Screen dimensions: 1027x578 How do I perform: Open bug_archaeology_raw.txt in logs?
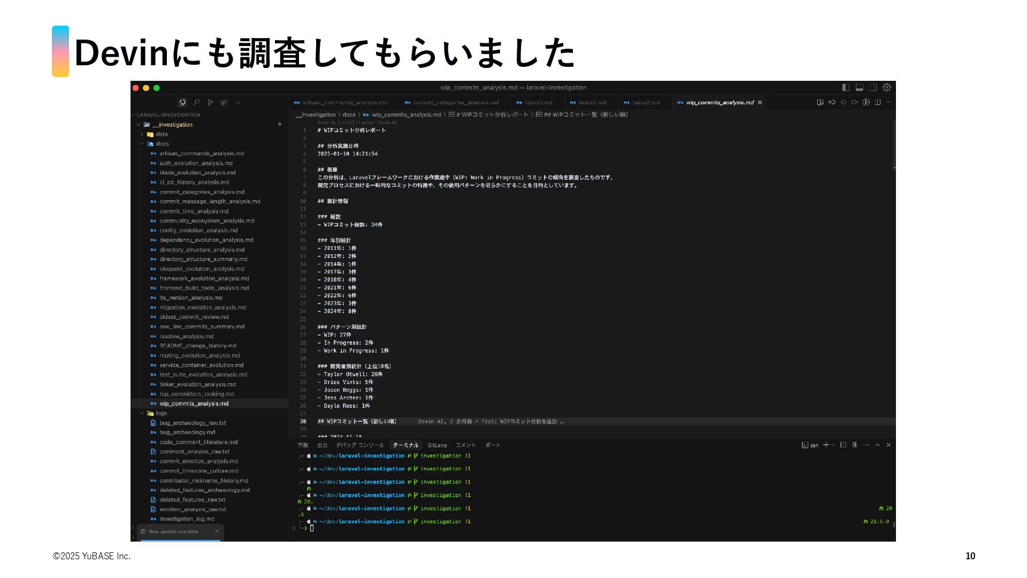[x=193, y=423]
